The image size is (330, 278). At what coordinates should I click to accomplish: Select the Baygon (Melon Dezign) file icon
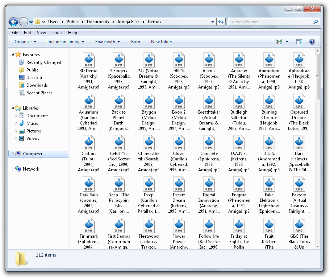tap(149, 102)
